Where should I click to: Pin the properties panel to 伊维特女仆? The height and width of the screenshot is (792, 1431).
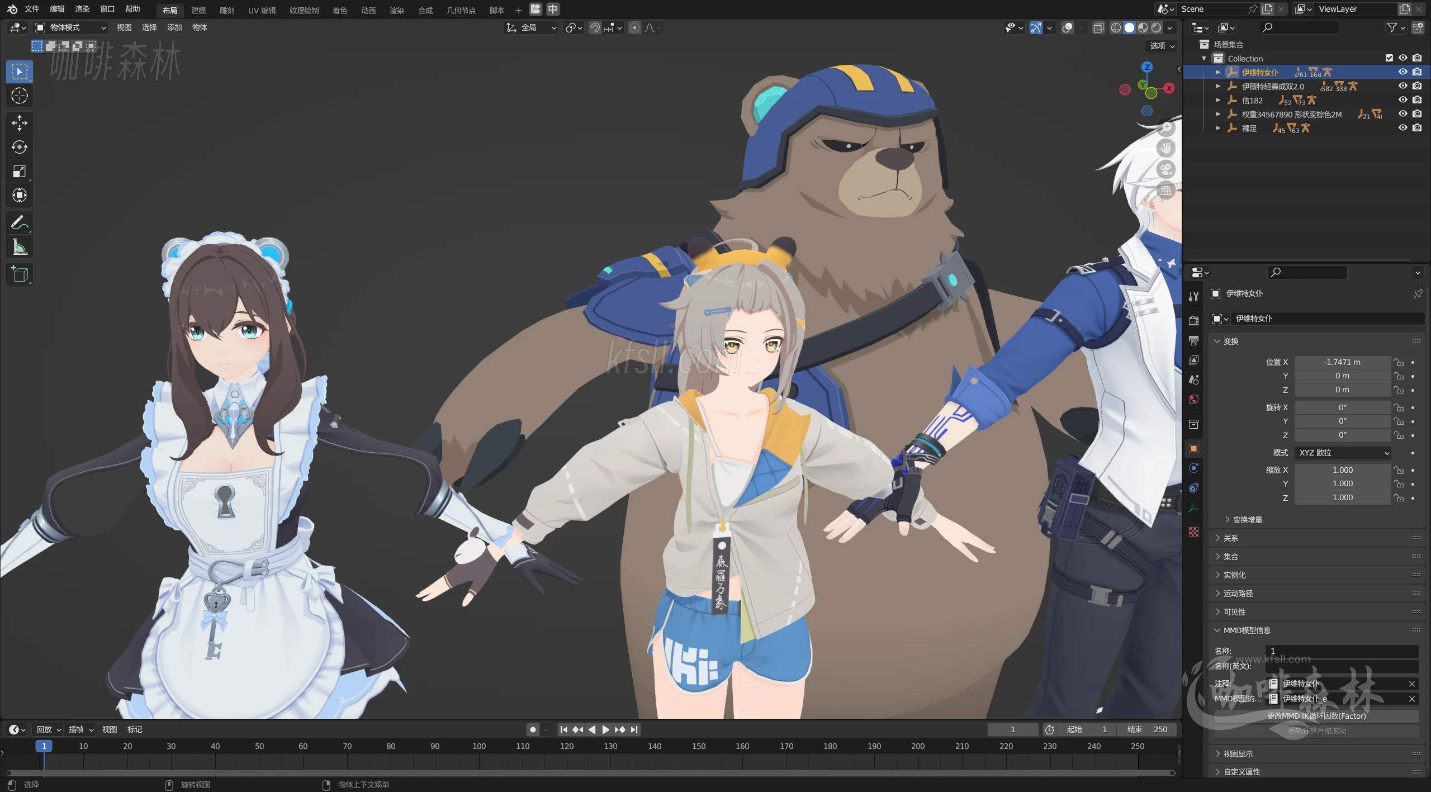coord(1418,293)
